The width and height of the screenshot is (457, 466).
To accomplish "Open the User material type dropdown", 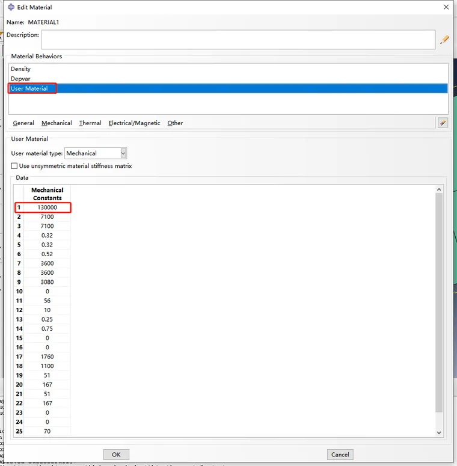I will click(x=123, y=153).
